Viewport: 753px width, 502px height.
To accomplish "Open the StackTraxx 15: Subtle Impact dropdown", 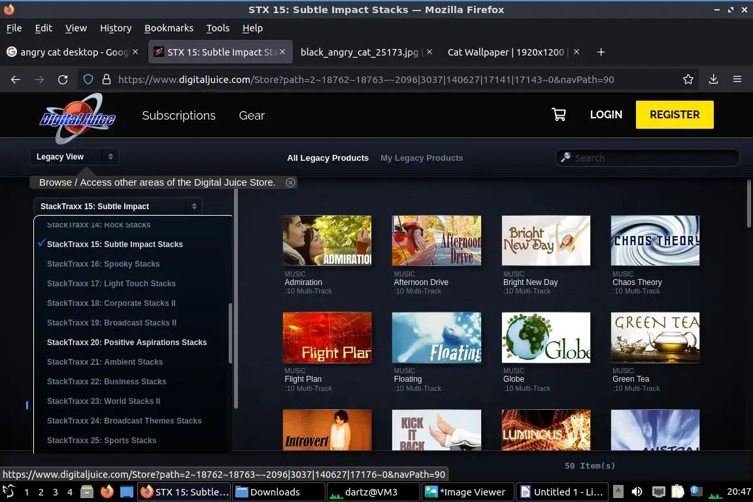I will pos(118,206).
